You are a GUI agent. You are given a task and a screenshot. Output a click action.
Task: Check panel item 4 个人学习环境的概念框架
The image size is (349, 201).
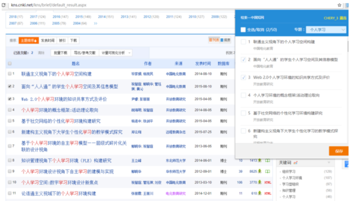(244, 95)
